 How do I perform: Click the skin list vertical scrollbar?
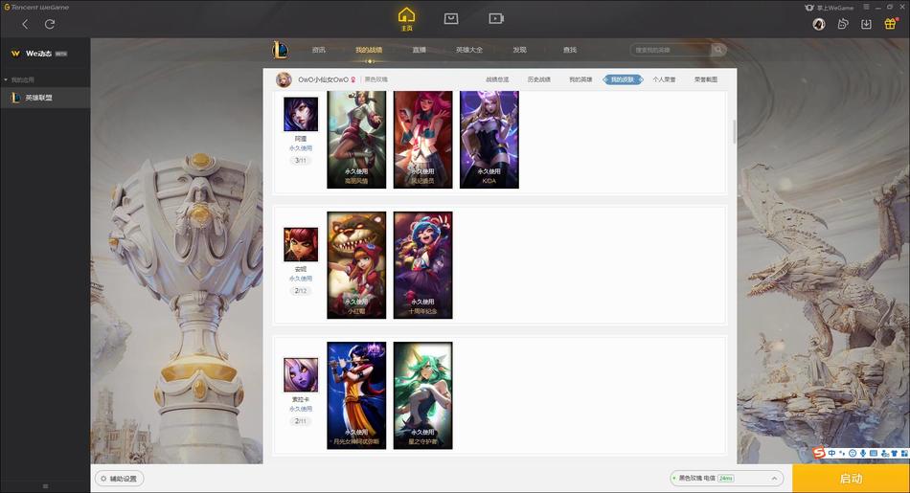click(734, 132)
